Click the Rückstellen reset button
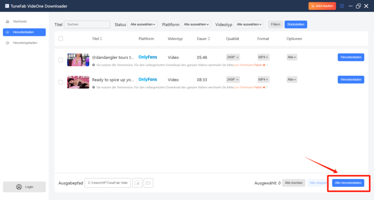Image resolution: width=374 pixels, height=200 pixels. [x=296, y=24]
